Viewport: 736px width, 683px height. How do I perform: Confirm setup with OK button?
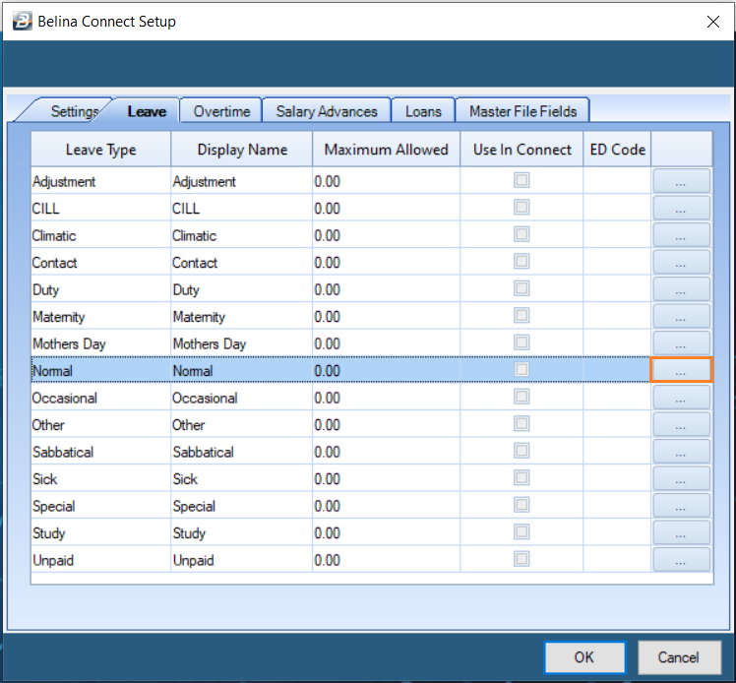pyautogui.click(x=584, y=657)
